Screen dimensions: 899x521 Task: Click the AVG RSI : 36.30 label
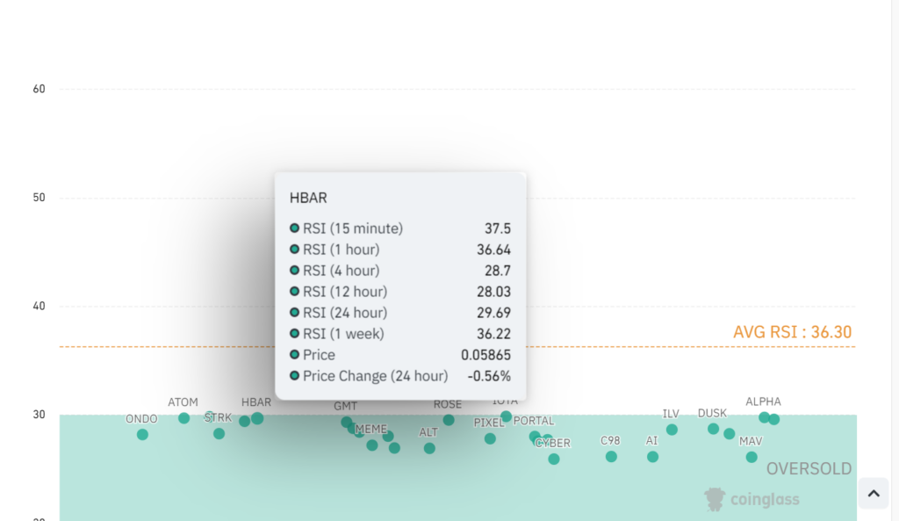(x=792, y=332)
